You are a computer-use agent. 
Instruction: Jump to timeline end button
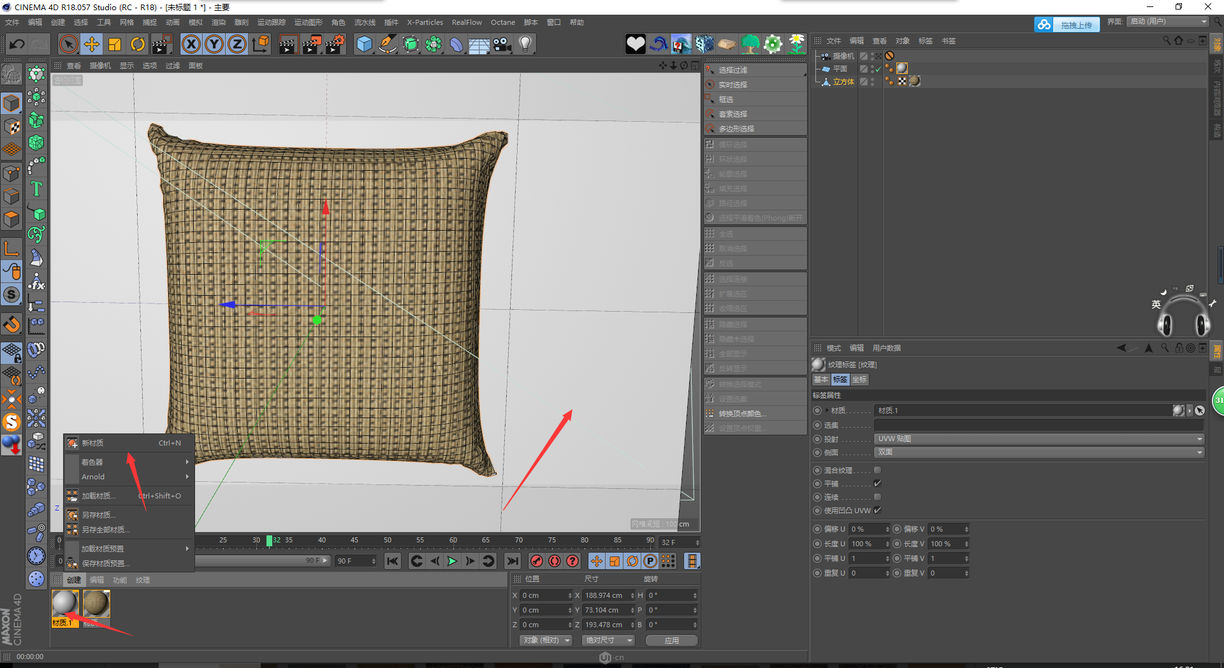[513, 561]
